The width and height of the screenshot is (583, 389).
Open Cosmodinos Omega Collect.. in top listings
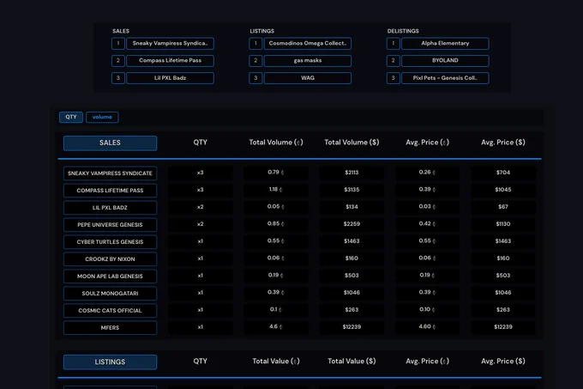pyautogui.click(x=308, y=43)
